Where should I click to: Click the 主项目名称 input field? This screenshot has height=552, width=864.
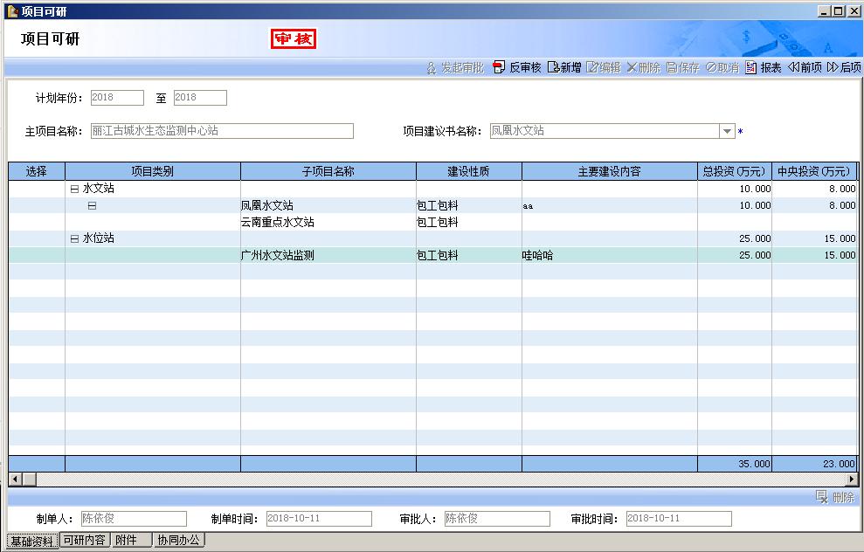pyautogui.click(x=222, y=131)
